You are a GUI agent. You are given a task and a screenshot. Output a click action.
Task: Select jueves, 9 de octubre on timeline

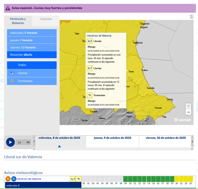click(x=112, y=138)
